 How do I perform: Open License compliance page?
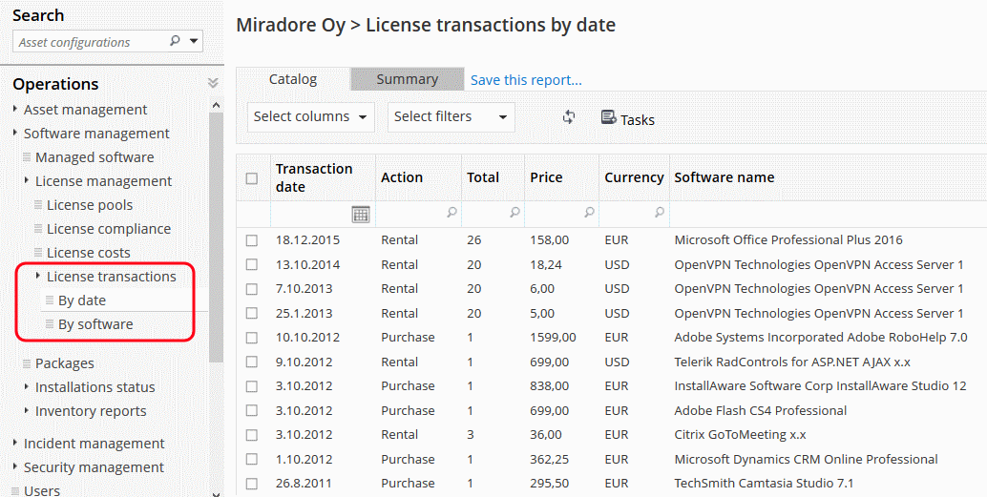pyautogui.click(x=109, y=229)
